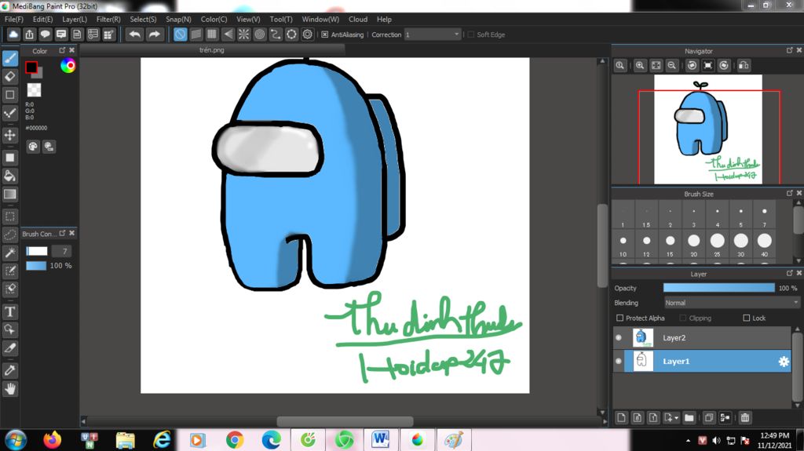The height and width of the screenshot is (451, 804).
Task: Select brush size 10
Action: pos(623,244)
